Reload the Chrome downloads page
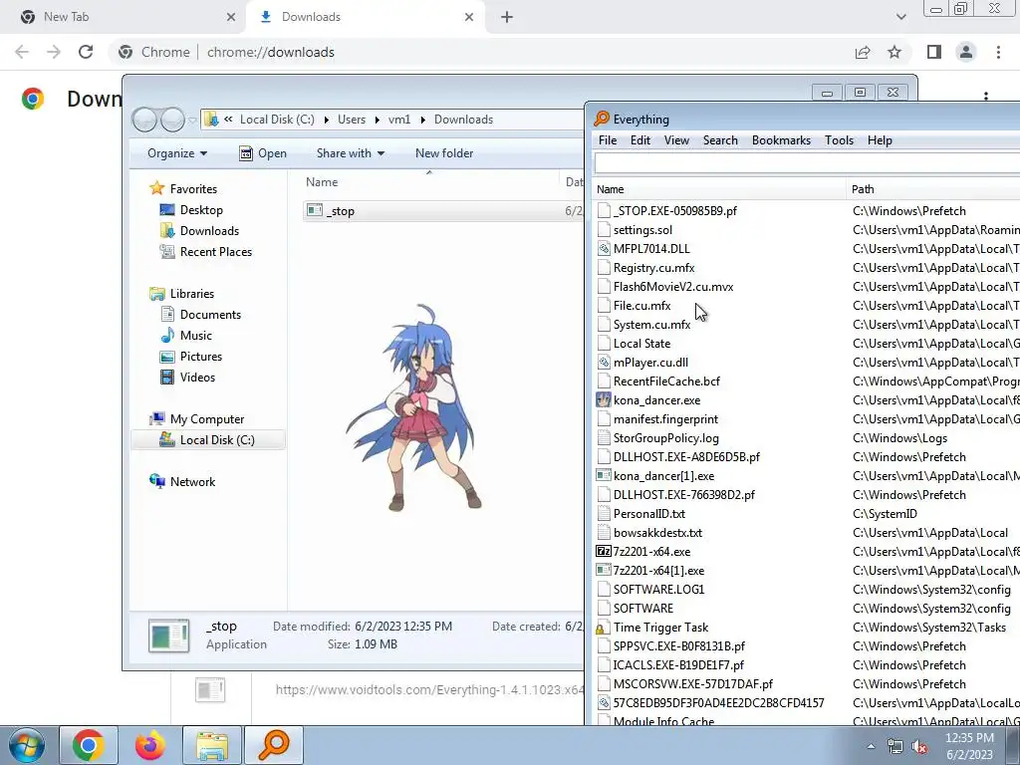Viewport: 1020px width, 765px height. click(x=86, y=52)
